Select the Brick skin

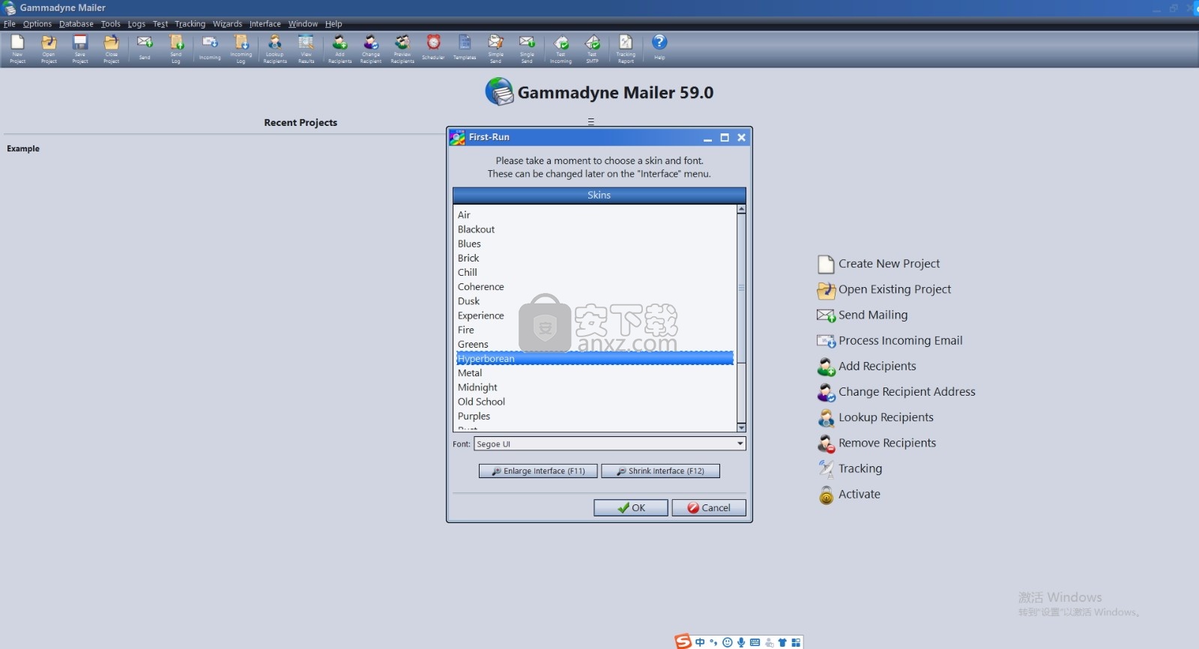click(596, 258)
